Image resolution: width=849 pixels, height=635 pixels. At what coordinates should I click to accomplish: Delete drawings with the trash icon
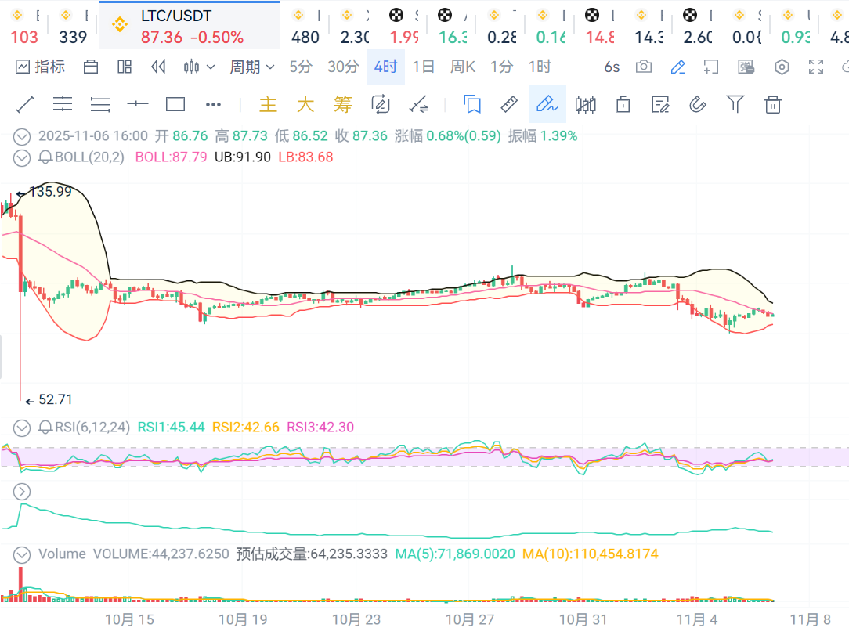point(773,104)
